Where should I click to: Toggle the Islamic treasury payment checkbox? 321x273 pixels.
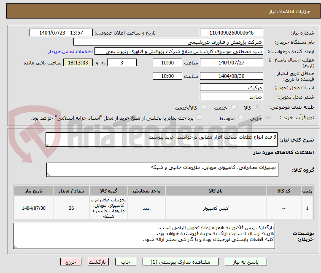pyautogui.click(x=199, y=117)
